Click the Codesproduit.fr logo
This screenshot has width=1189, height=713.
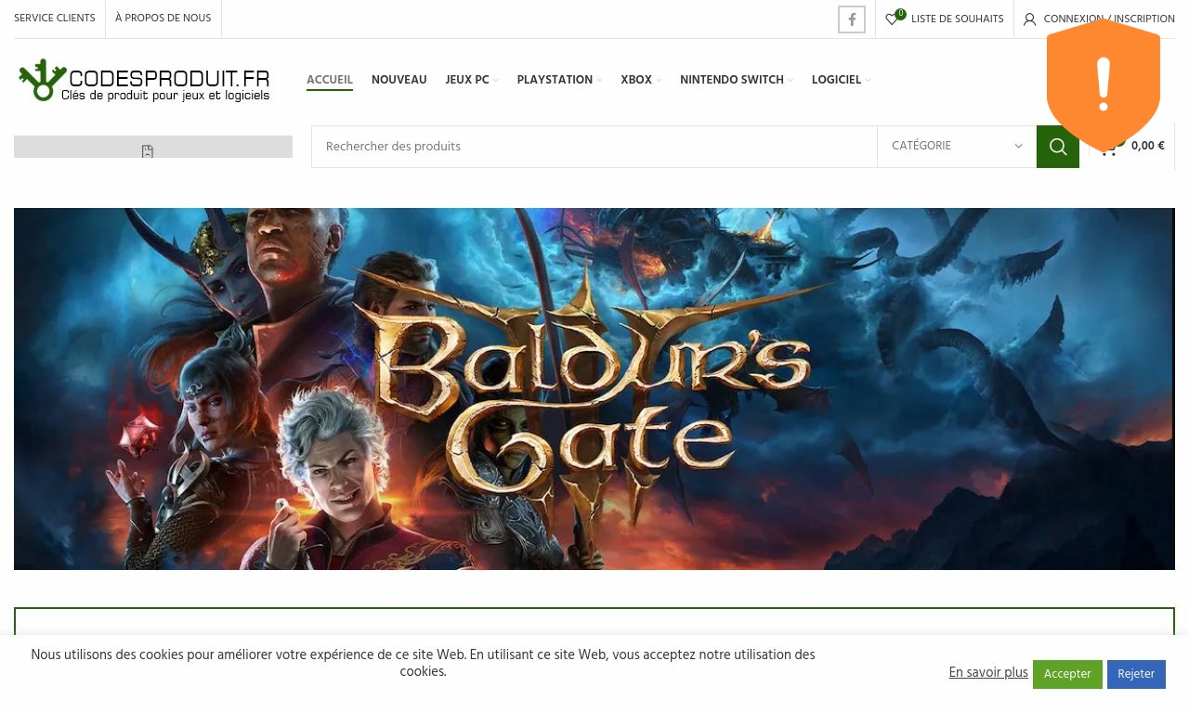[144, 82]
